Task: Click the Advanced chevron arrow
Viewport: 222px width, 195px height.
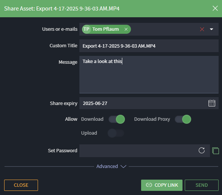Action: click(123, 166)
